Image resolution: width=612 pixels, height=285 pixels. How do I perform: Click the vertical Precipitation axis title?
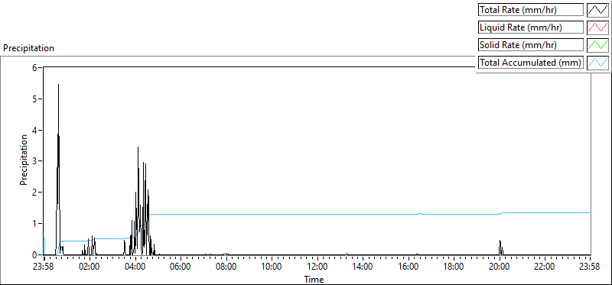24,160
